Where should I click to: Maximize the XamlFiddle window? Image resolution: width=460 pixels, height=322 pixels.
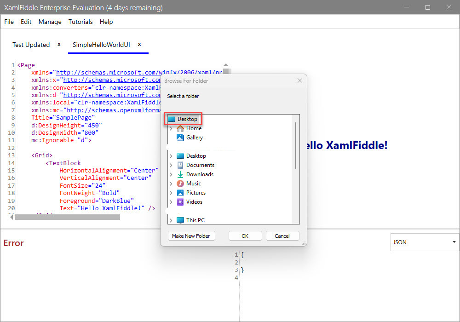click(428, 7)
